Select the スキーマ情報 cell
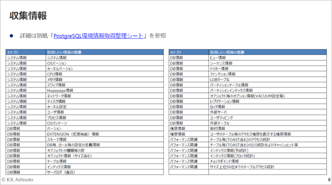Screen dimensions: 332x185 tap(104, 139)
